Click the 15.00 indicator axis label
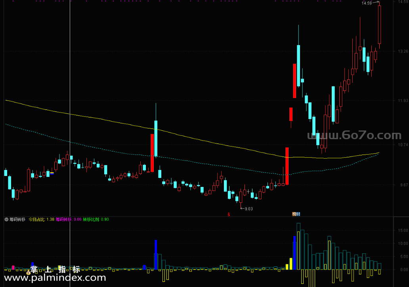This screenshot has width=409, height=287. coord(403,230)
